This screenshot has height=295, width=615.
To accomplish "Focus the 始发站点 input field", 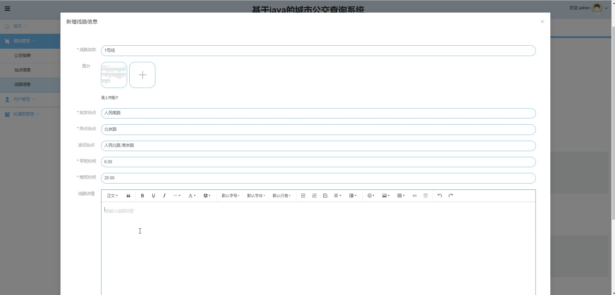I will [x=318, y=113].
